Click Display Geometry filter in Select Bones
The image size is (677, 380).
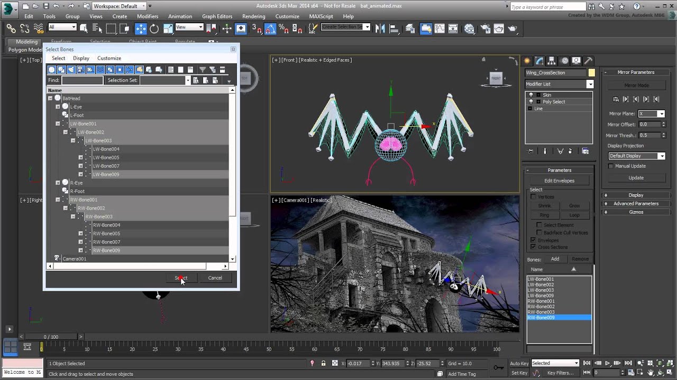52,70
